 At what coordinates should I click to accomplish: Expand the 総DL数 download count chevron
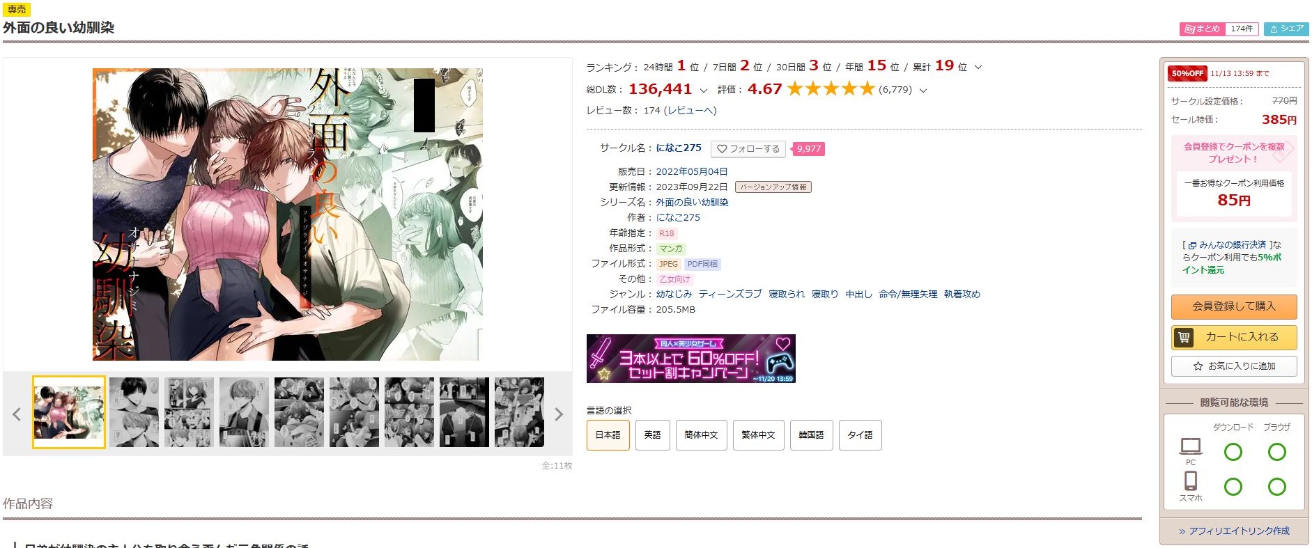coord(703,91)
